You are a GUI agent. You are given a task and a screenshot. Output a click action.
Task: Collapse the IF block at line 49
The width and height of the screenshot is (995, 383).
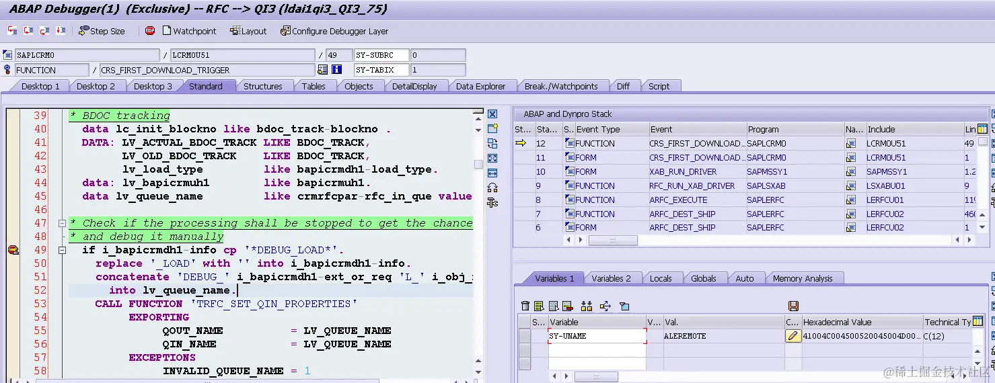pos(63,250)
